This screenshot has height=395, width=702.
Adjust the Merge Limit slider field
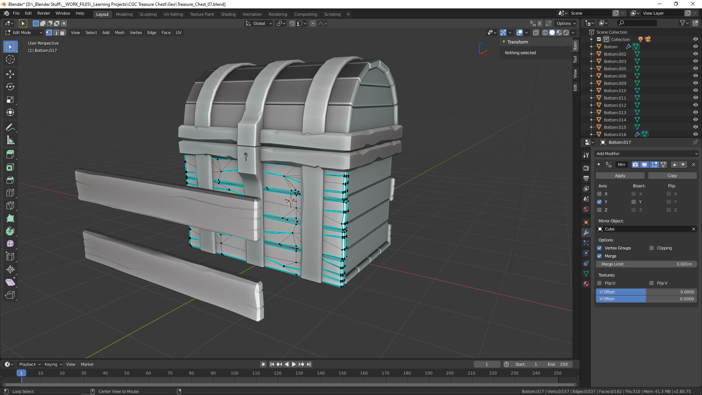[646, 264]
